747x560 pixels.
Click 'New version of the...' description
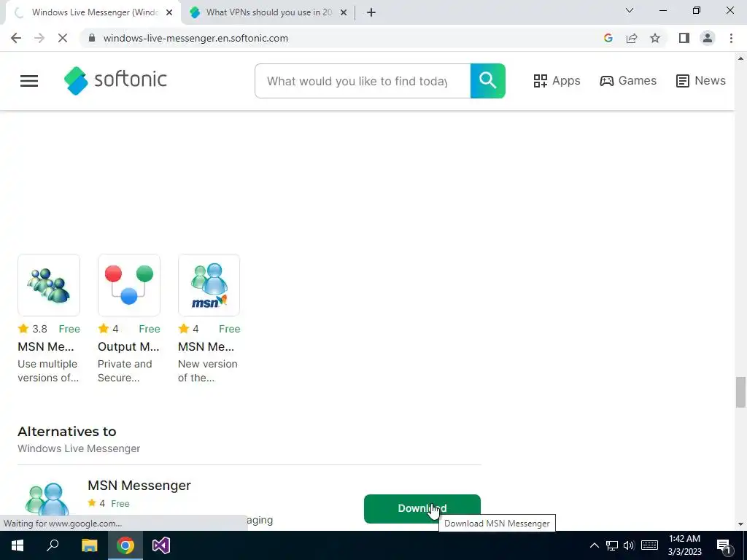click(208, 370)
